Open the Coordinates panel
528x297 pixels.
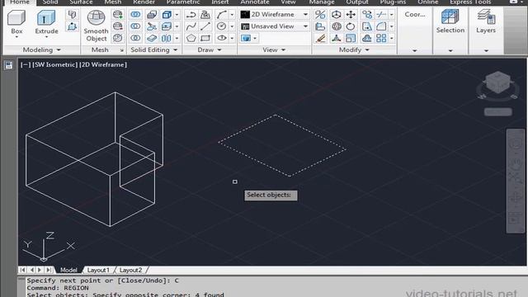coord(415,31)
